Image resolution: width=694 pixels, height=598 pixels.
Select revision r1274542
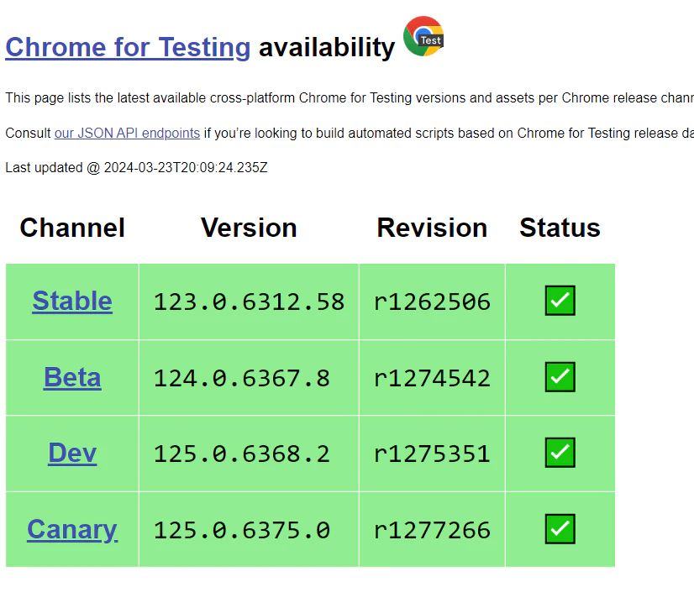[432, 379]
